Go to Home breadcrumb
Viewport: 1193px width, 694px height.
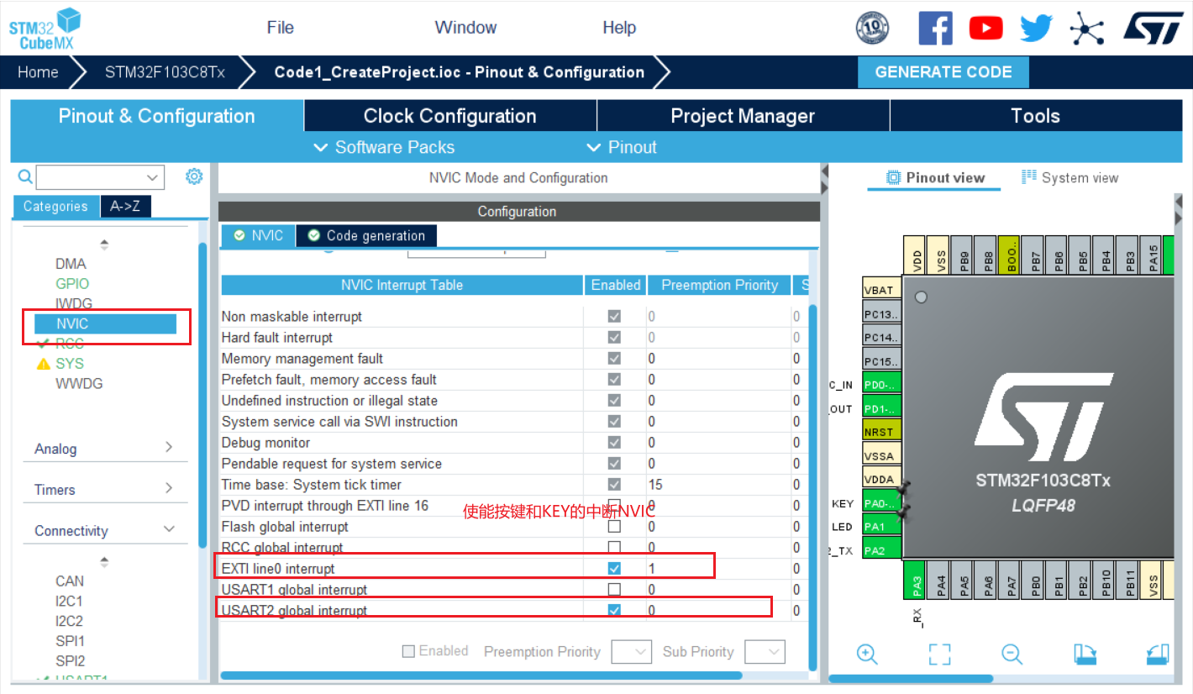click(x=38, y=72)
